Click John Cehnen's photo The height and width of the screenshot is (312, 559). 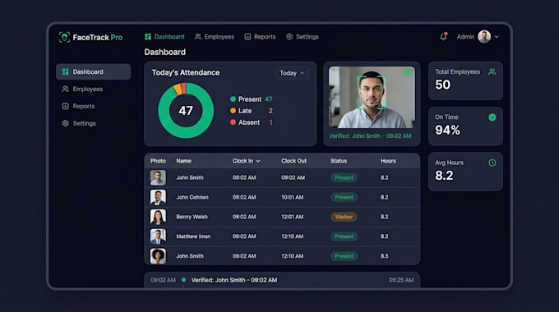[x=158, y=197]
